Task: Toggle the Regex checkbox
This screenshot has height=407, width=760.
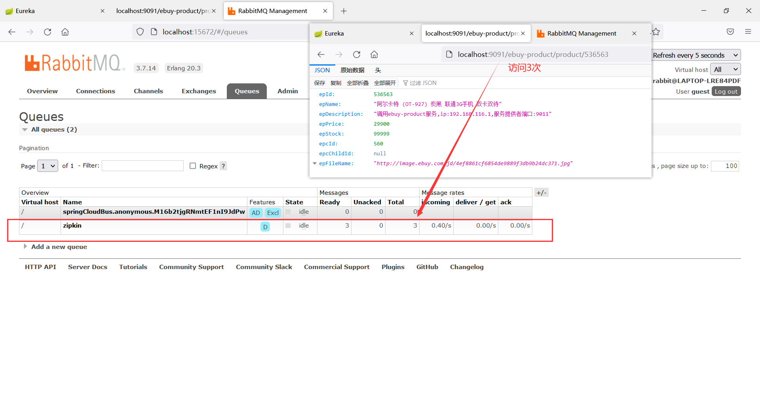Action: pos(193,166)
